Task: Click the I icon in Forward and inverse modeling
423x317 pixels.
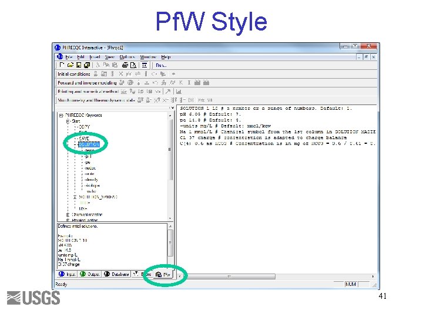Action: (189, 83)
